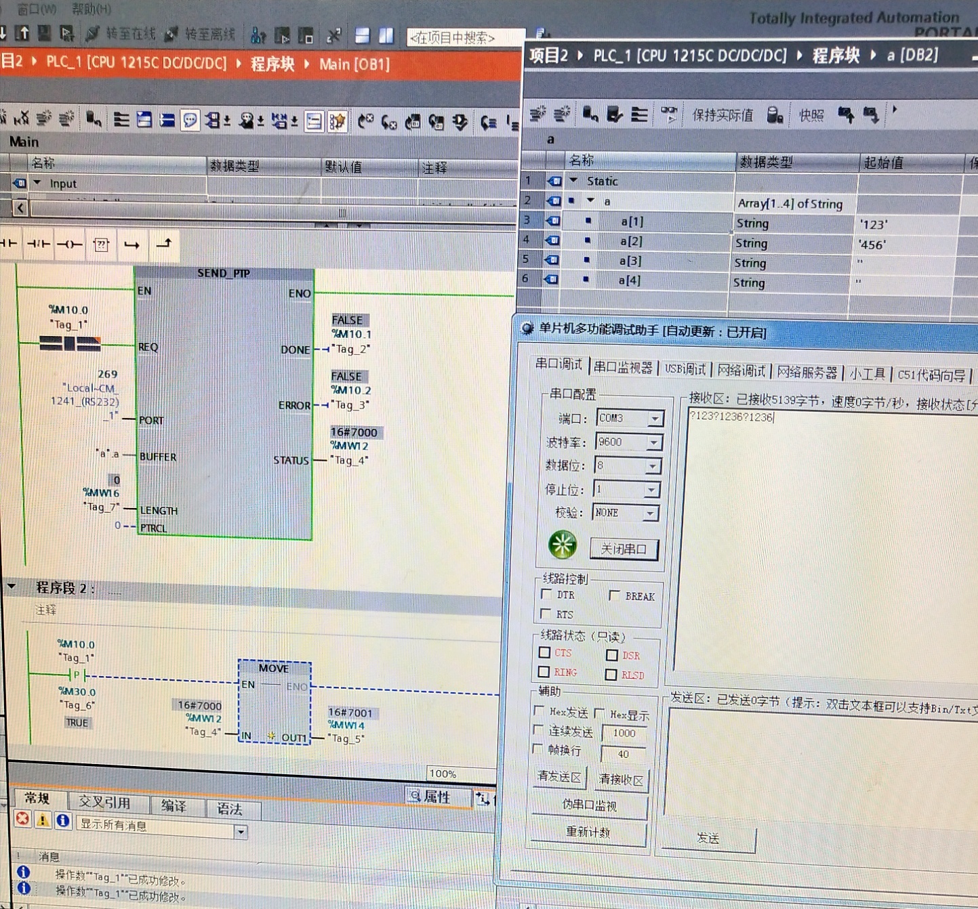
Task: Click 快照 snapshot button in DB2 toolbar
Action: coord(811,115)
